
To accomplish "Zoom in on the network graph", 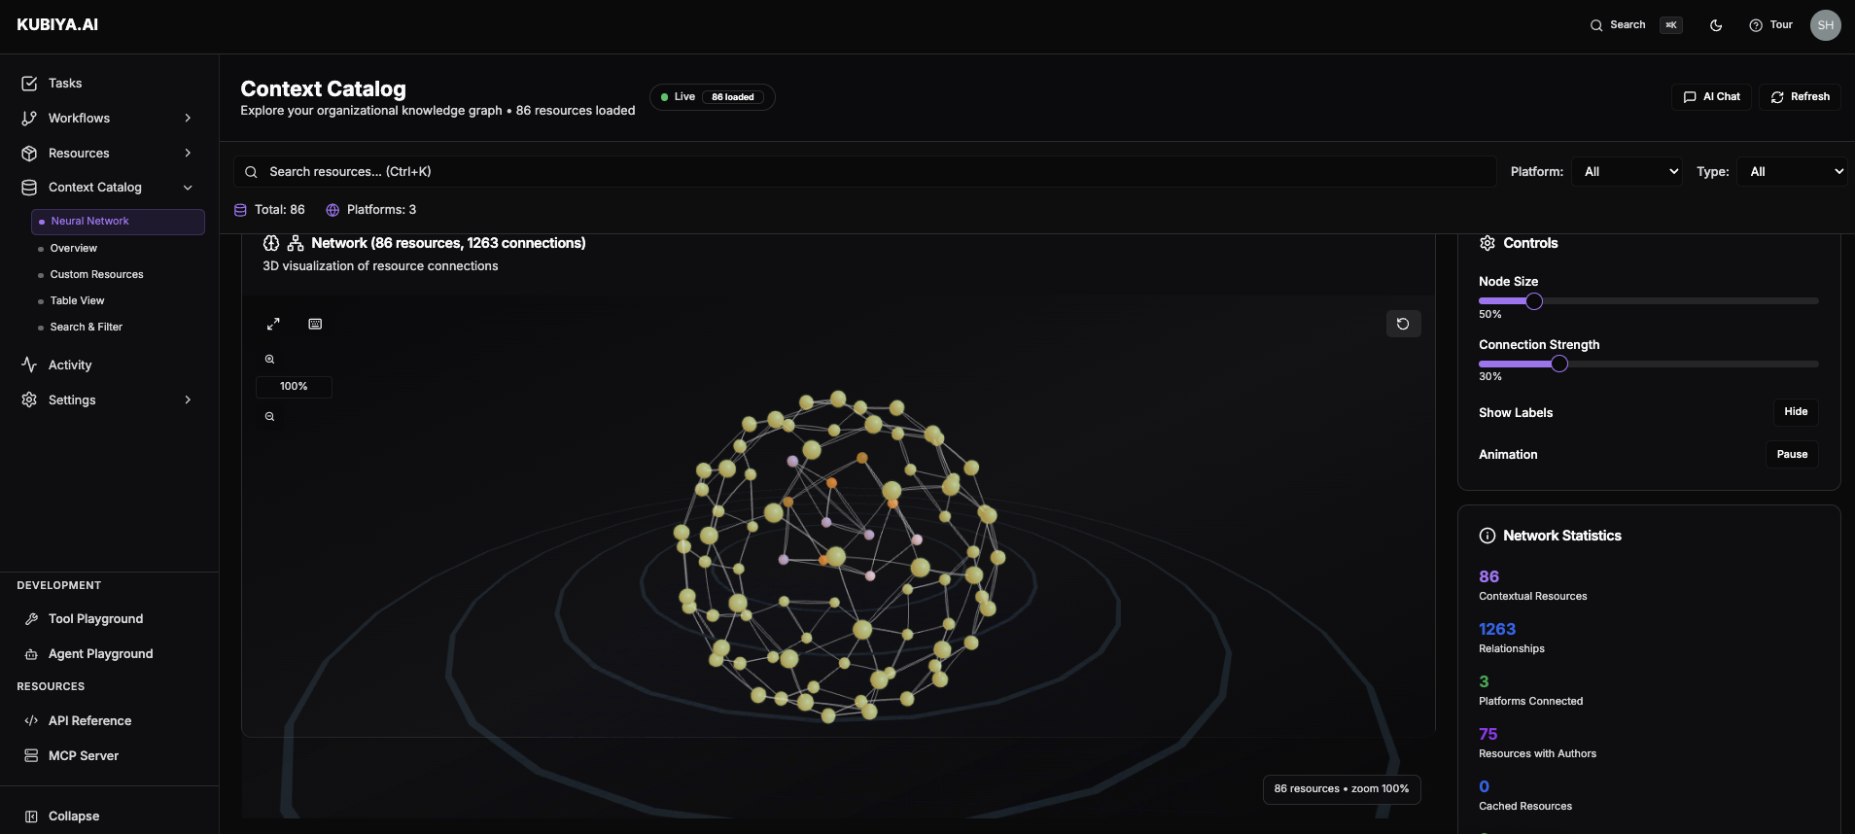I will point(270,360).
